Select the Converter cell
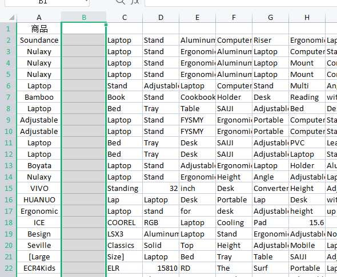The image size is (337, 277). [x=270, y=188]
